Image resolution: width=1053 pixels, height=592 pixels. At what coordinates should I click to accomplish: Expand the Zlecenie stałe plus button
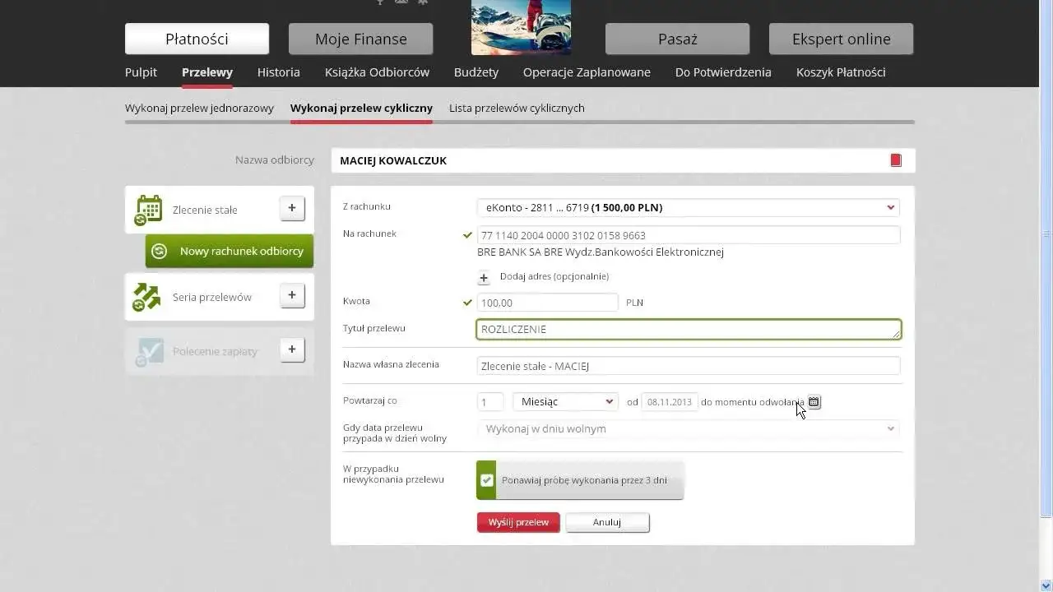(x=292, y=209)
